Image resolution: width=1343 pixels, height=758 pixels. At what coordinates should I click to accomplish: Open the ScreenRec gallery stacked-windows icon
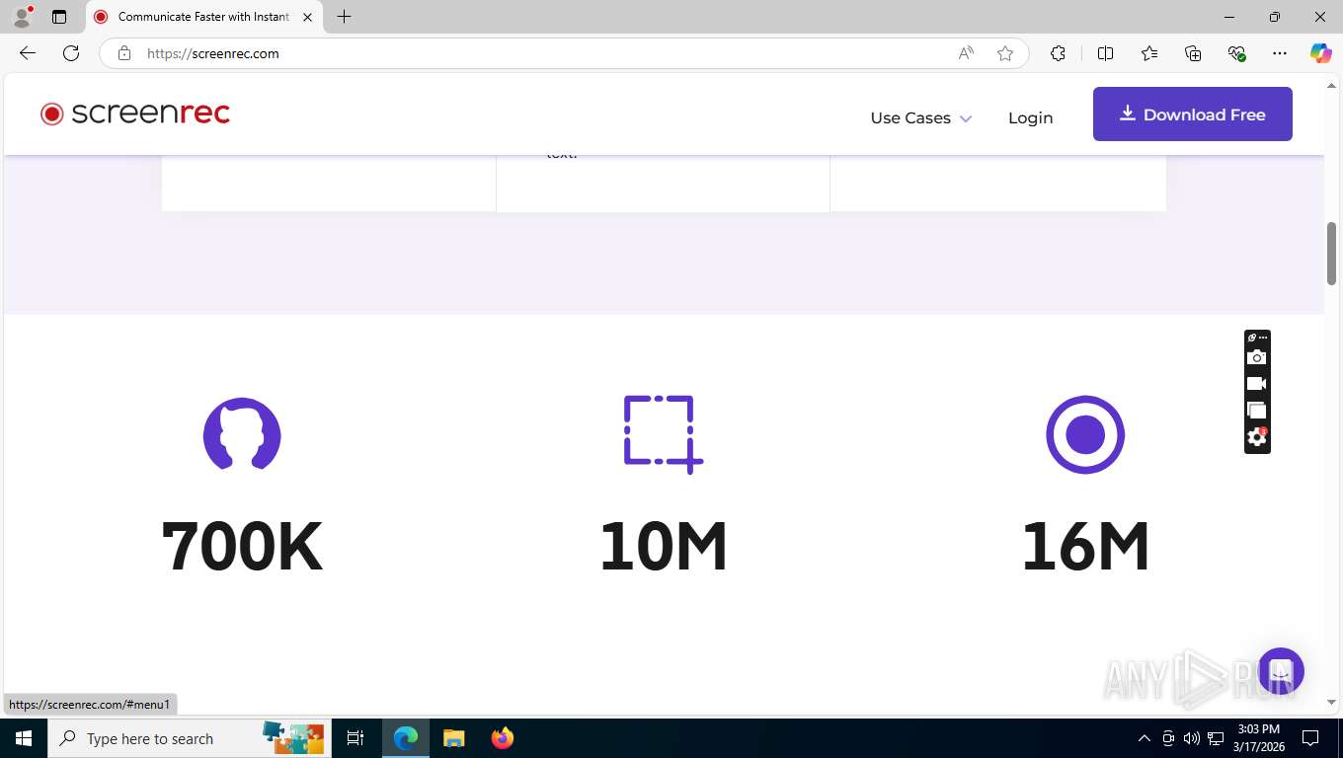pos(1256,410)
